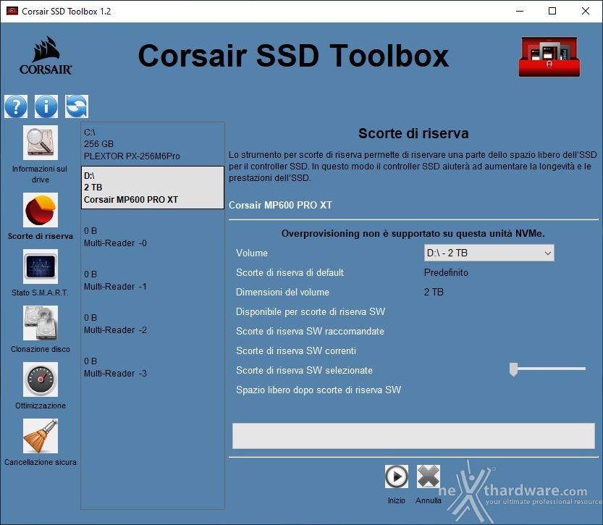
Task: Click 'Overprovisioning non è supportato' notice text
Action: 413,233
